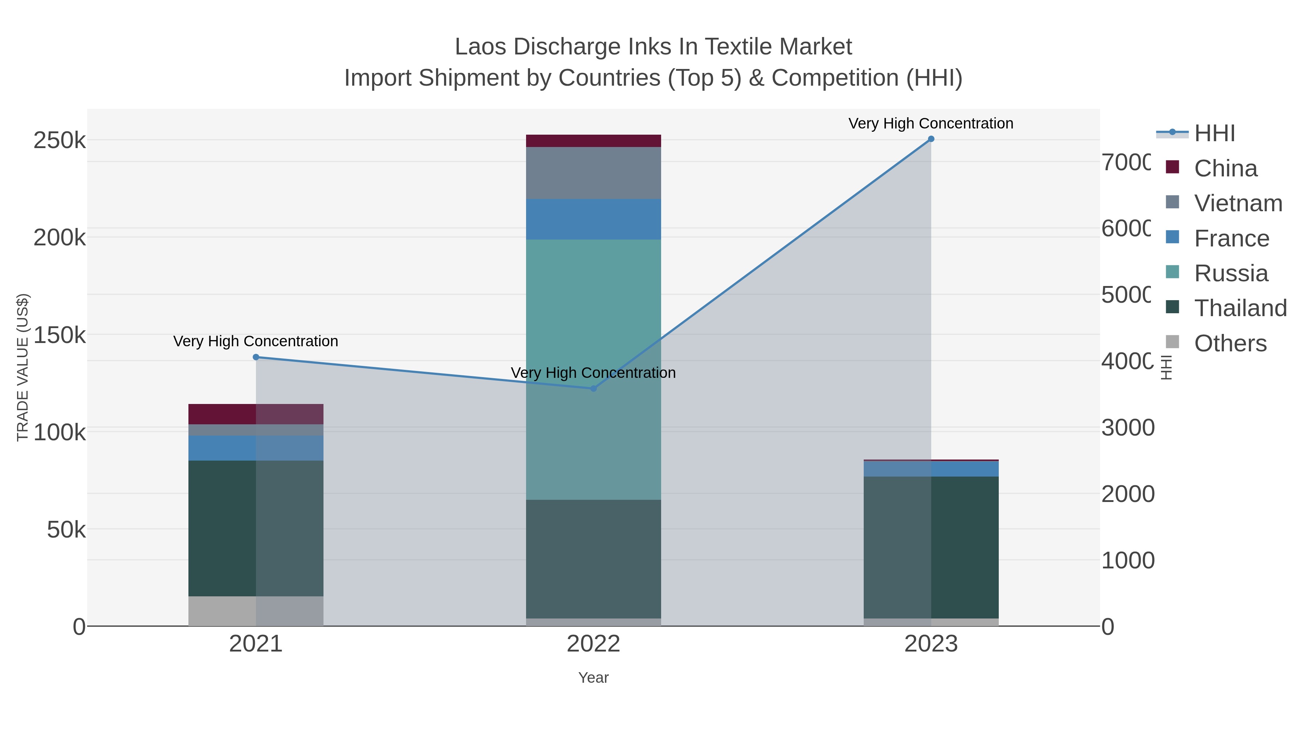Click the 'Year' axis title
This screenshot has height=735, width=1307.
click(x=593, y=677)
